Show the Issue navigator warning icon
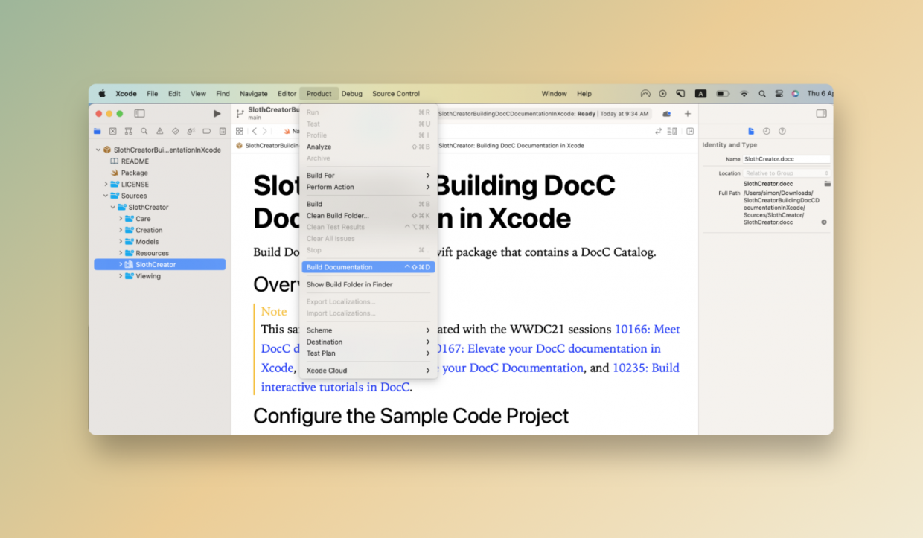The height and width of the screenshot is (538, 923). (x=159, y=132)
